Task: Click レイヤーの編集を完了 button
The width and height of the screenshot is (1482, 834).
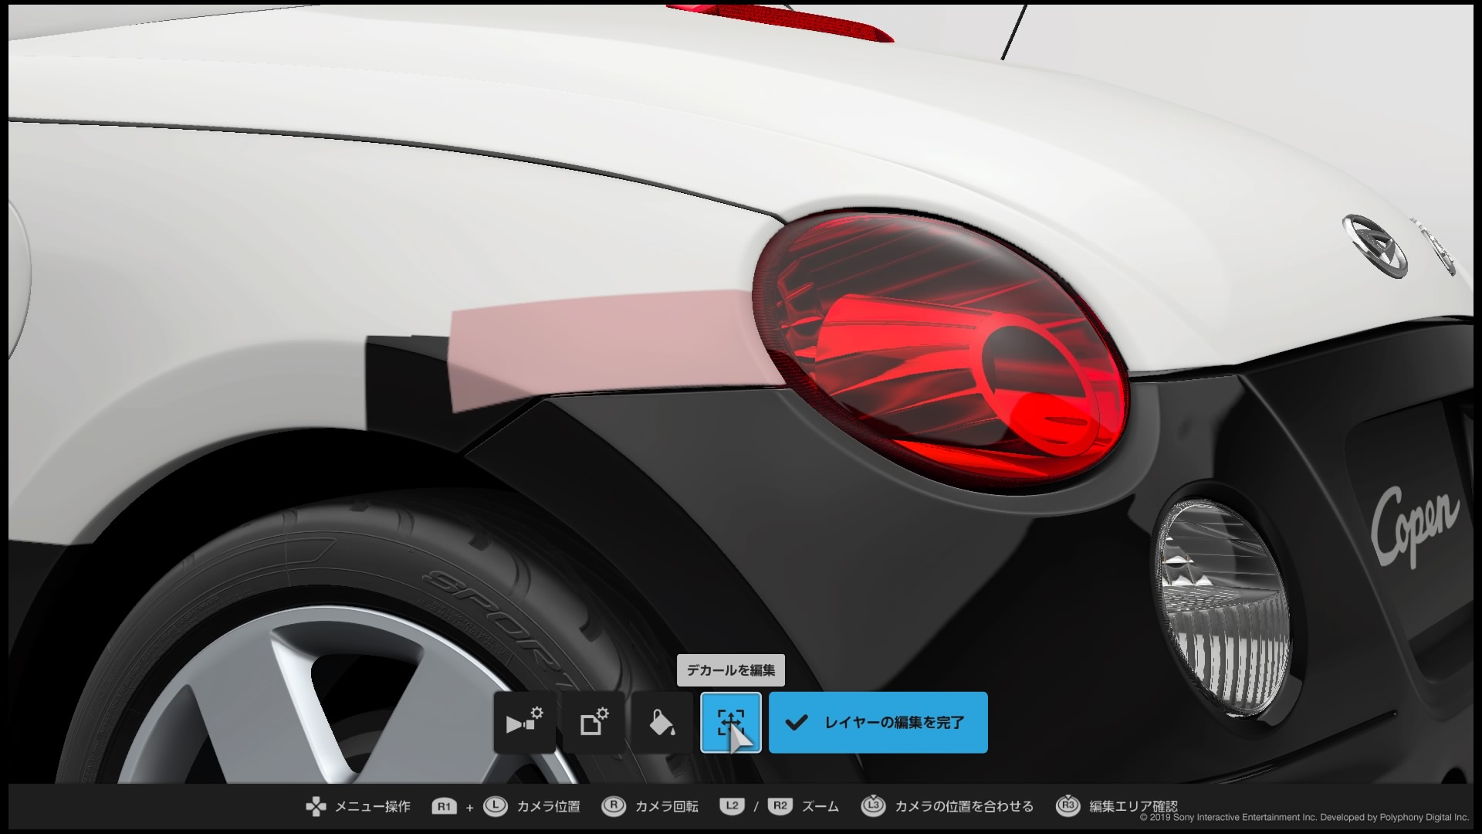Action: click(878, 723)
